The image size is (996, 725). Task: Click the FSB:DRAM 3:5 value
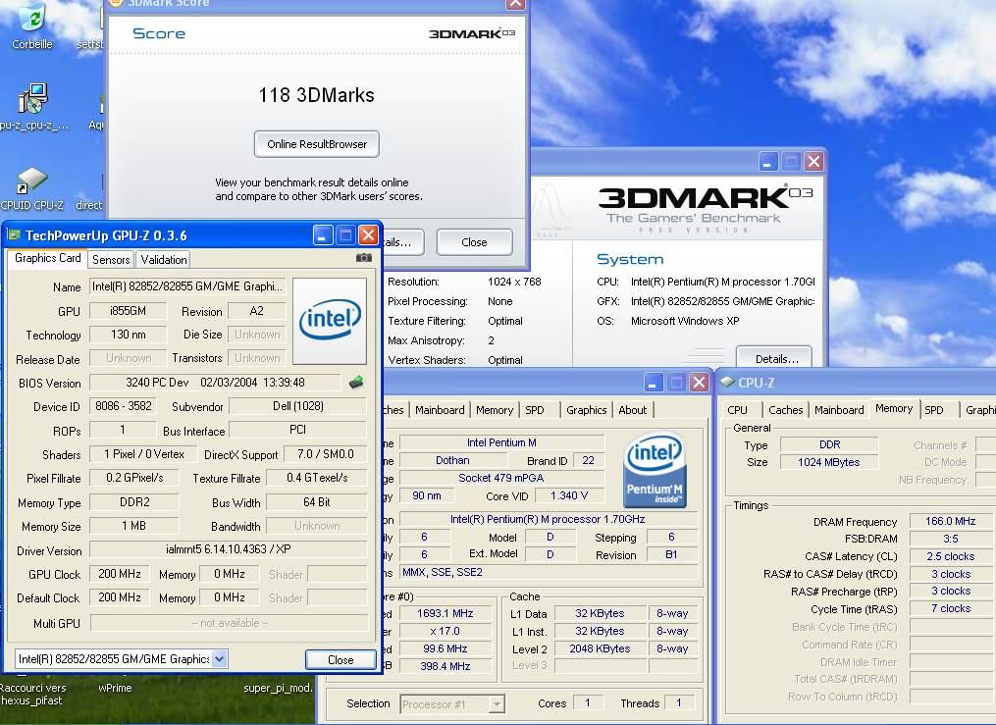[950, 539]
